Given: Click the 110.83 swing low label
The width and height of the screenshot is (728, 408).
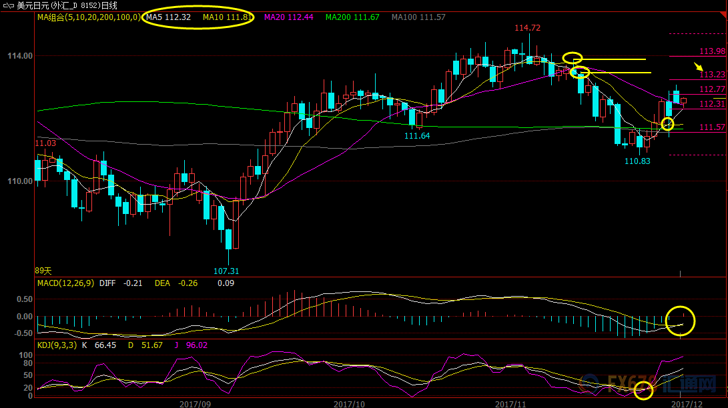Looking at the screenshot, I should pos(637,161).
